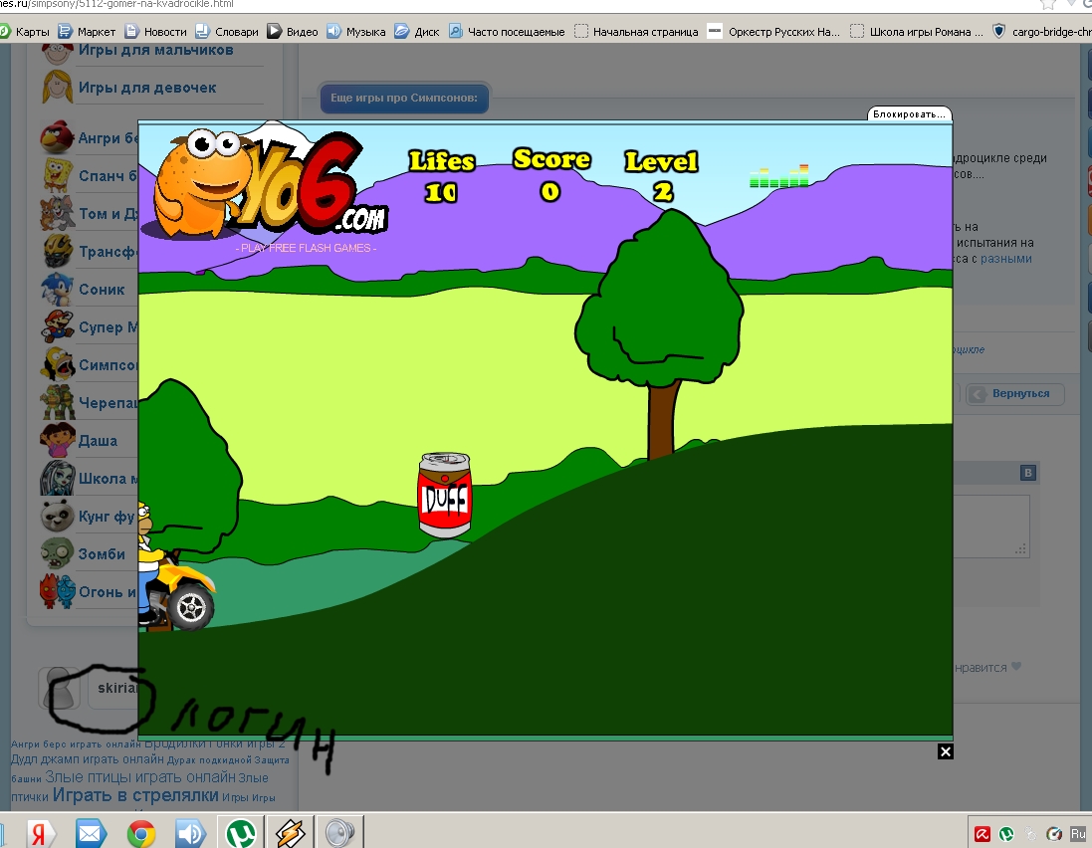Screen dimensions: 1092x848
Task: Open Yandex browser from the taskbar
Action: pyautogui.click(x=39, y=833)
